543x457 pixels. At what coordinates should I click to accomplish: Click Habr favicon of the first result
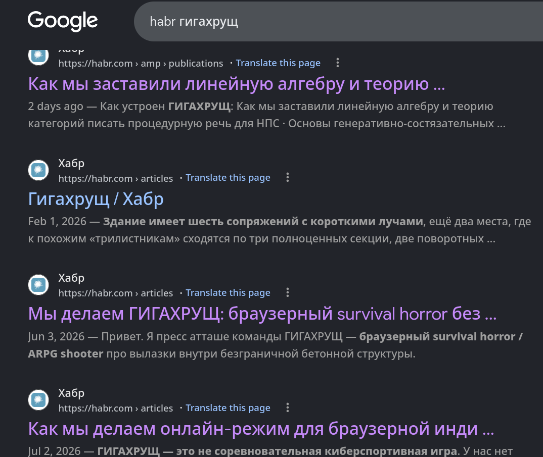(38, 56)
